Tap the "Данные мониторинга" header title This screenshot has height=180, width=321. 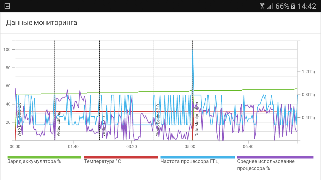[x=41, y=23]
